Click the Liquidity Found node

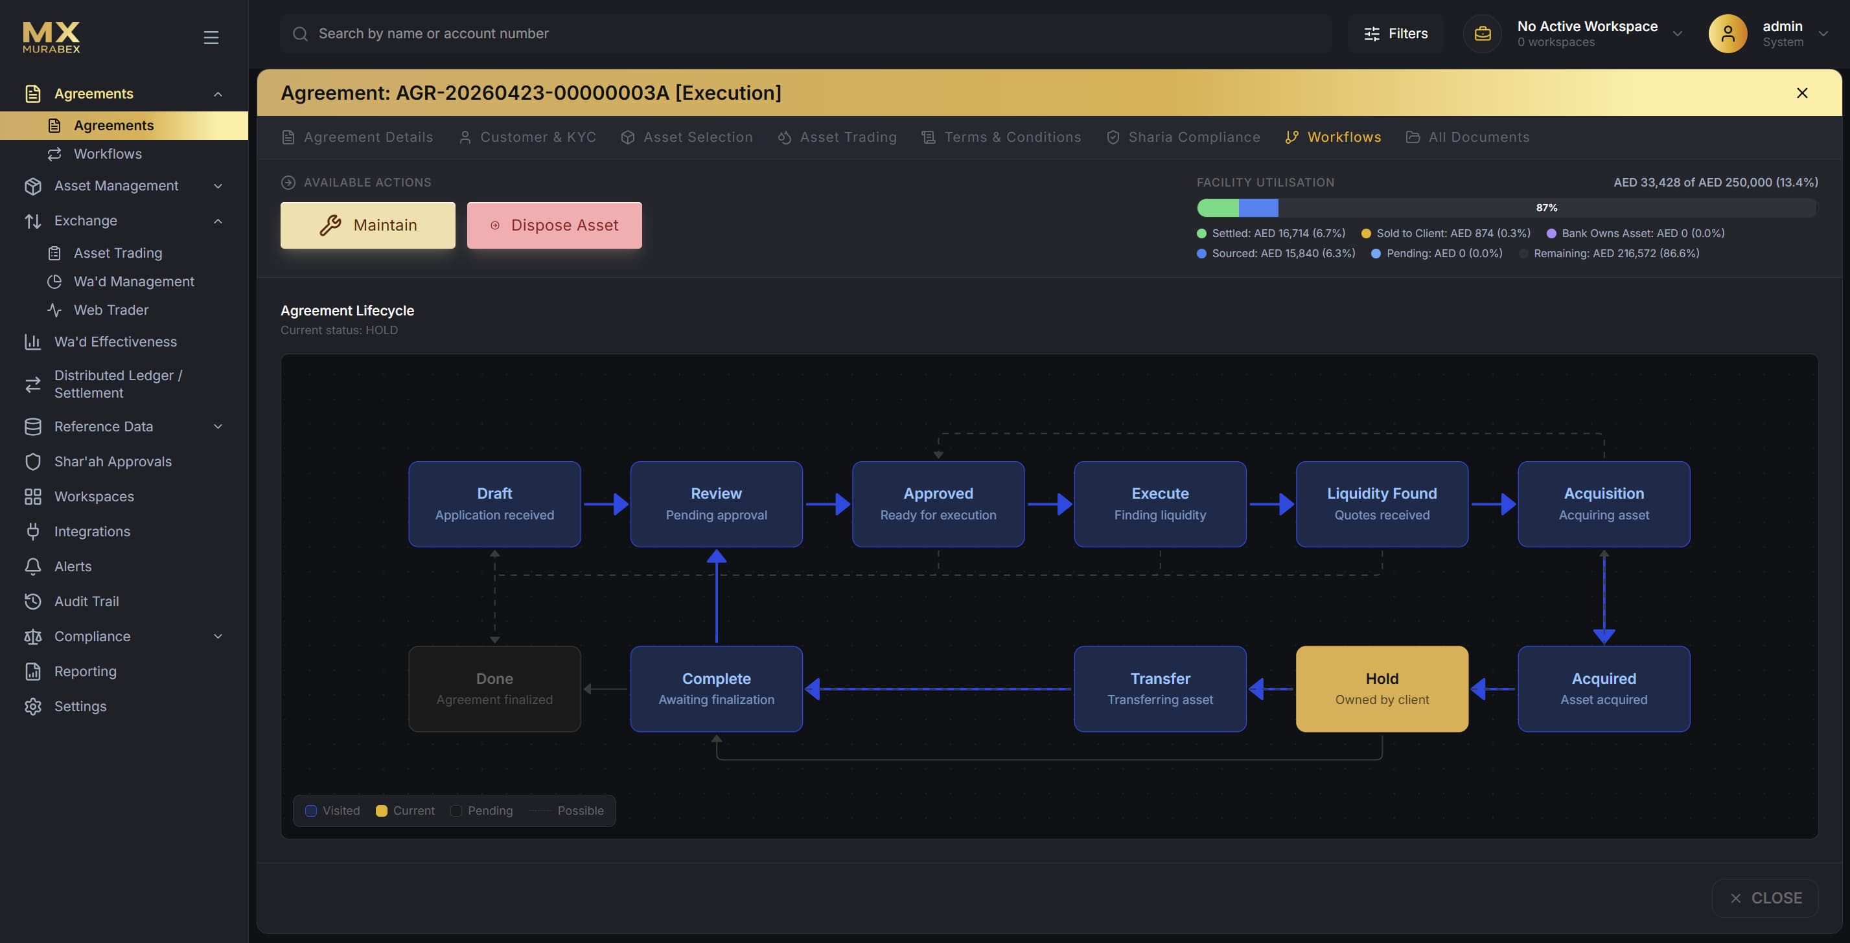(x=1382, y=504)
